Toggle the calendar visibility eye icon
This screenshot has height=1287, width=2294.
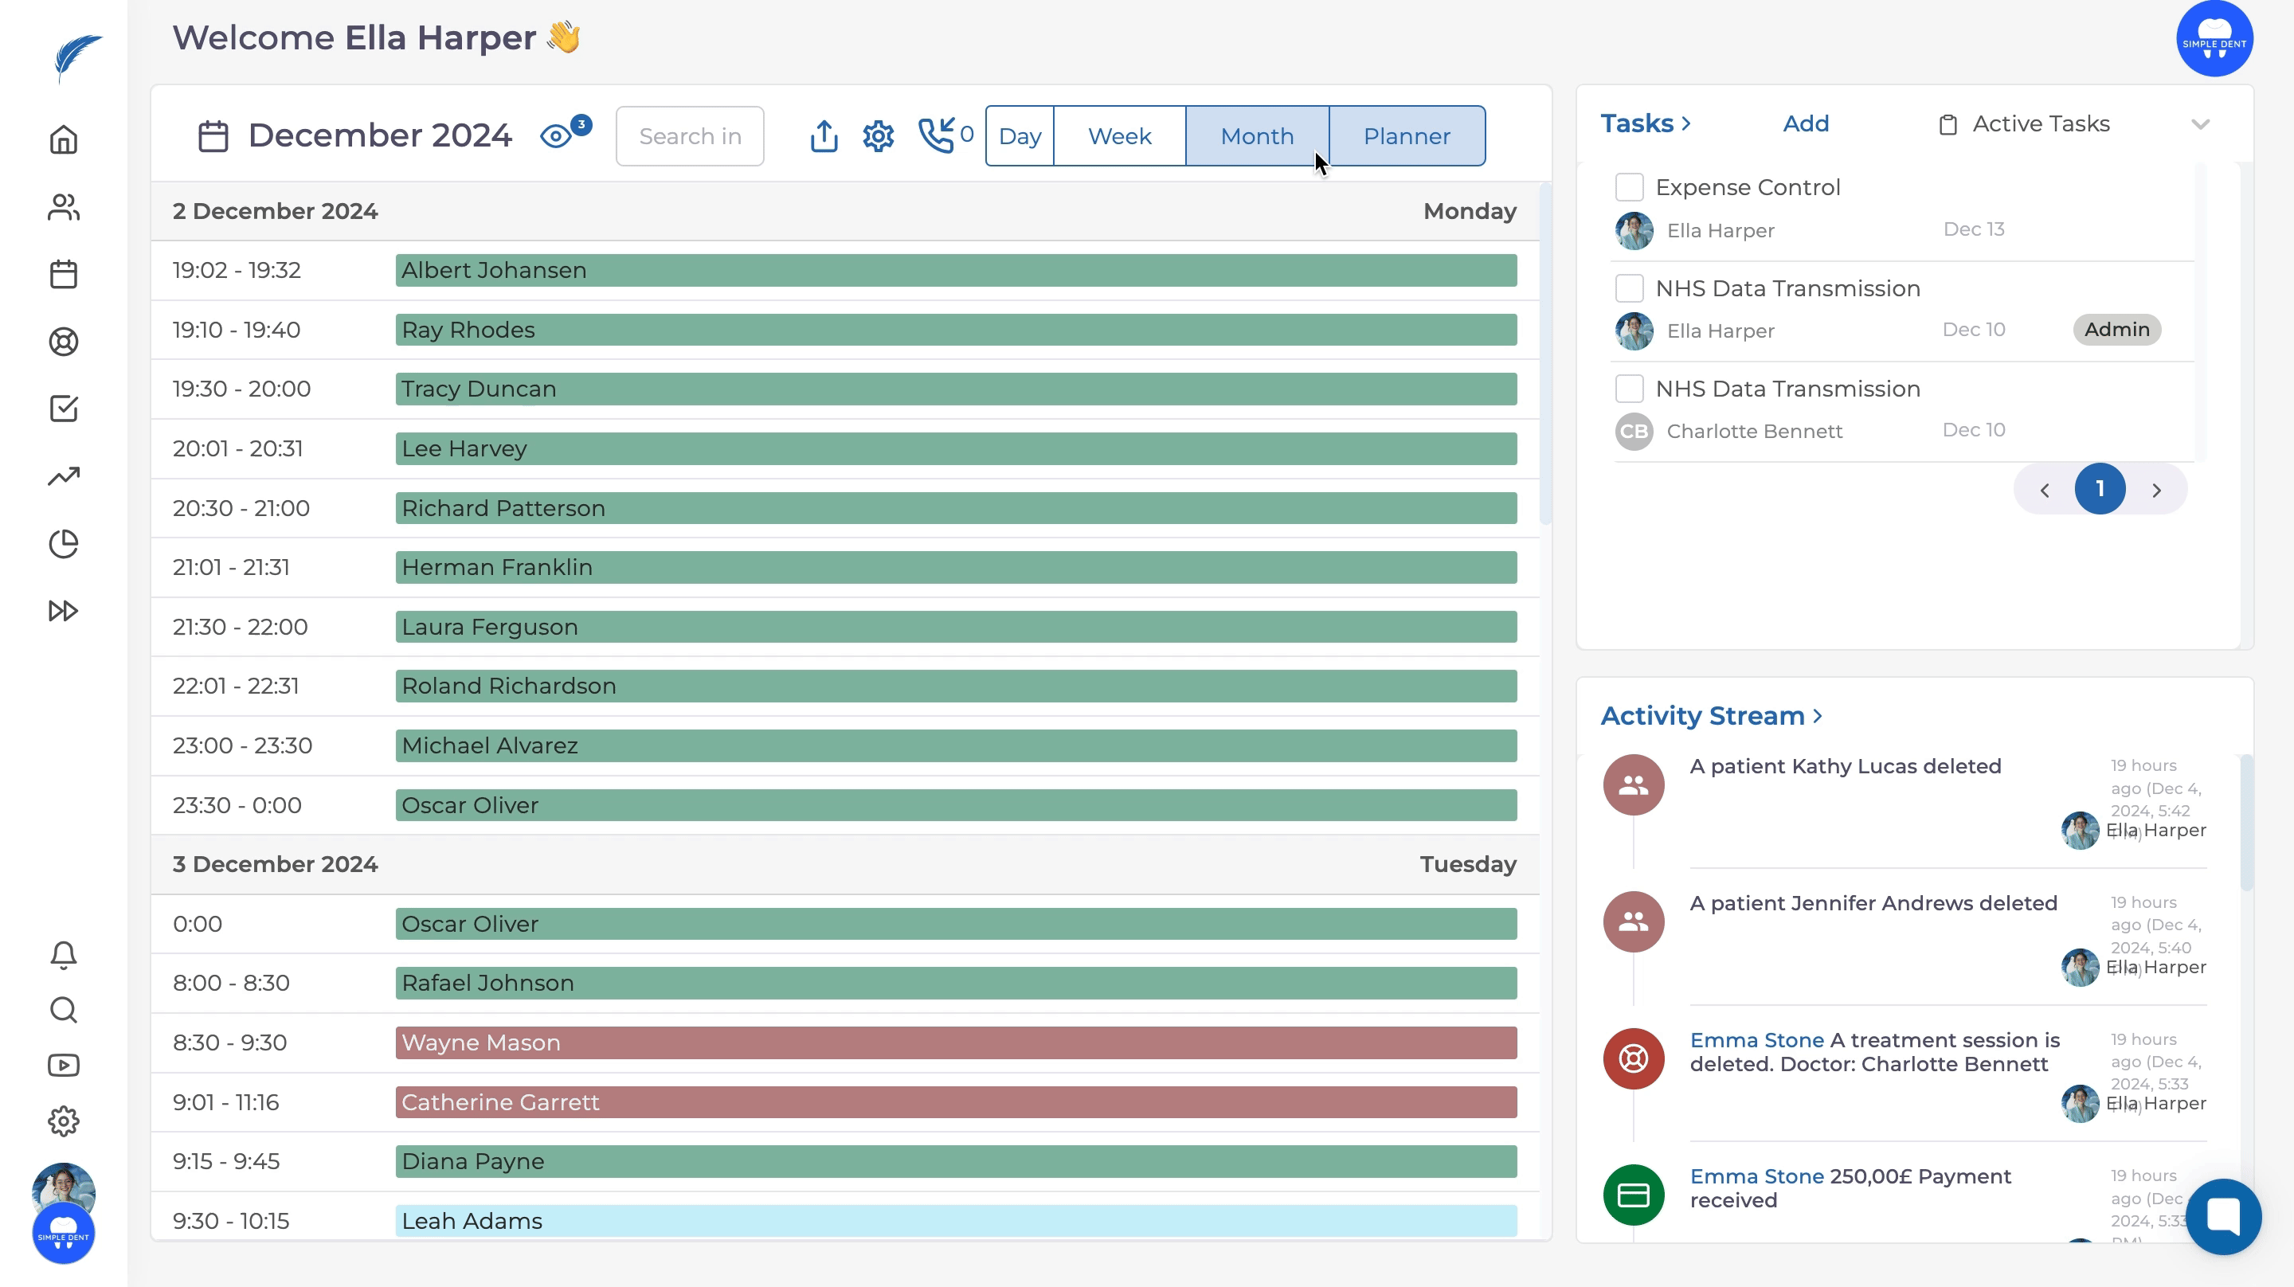tap(557, 136)
